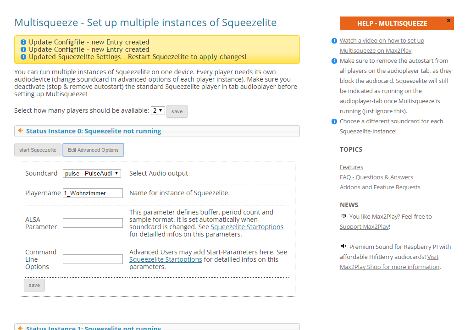Image resolution: width=465 pixels, height=330 pixels.
Task: Click speaker icon beside Premium Sound text
Action: 343,246
